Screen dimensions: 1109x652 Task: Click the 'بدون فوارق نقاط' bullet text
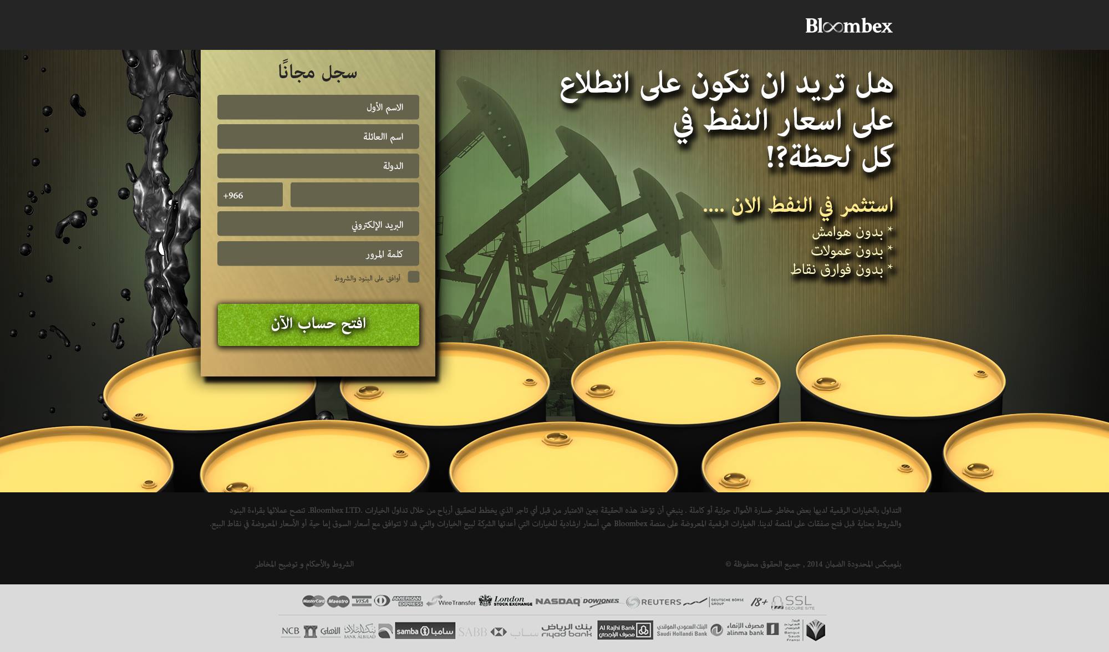[837, 269]
